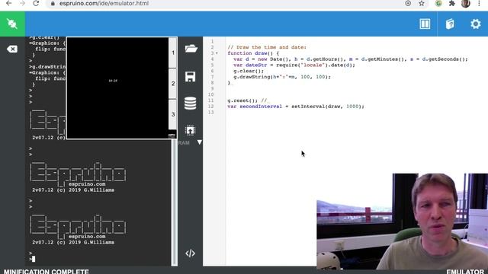Send code to Espruino upload icon
Screen dimensions: 488x274
coord(190,130)
